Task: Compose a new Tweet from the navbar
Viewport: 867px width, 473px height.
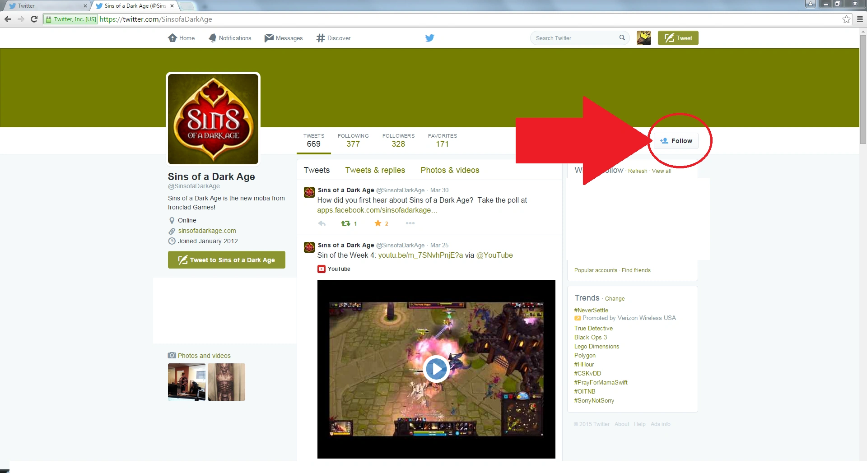Action: [678, 38]
